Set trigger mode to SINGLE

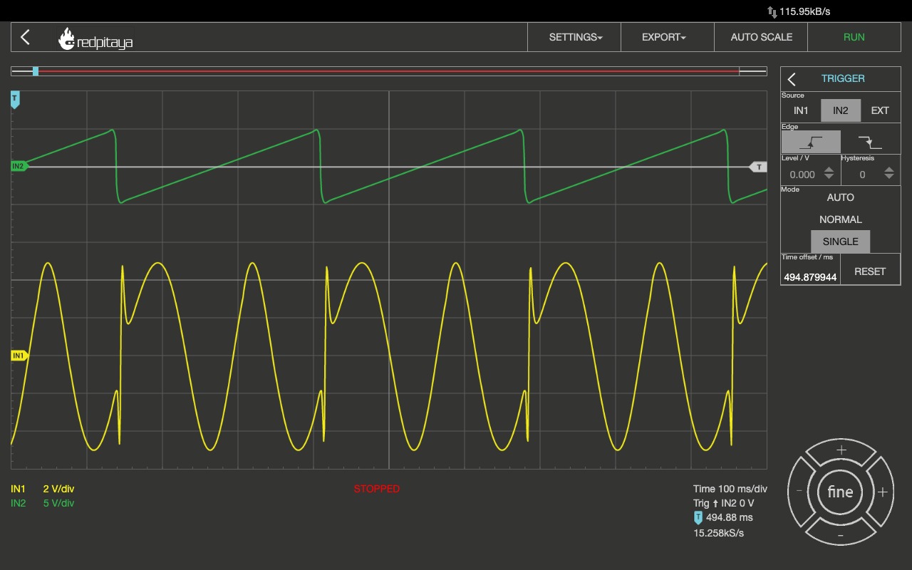tap(841, 242)
